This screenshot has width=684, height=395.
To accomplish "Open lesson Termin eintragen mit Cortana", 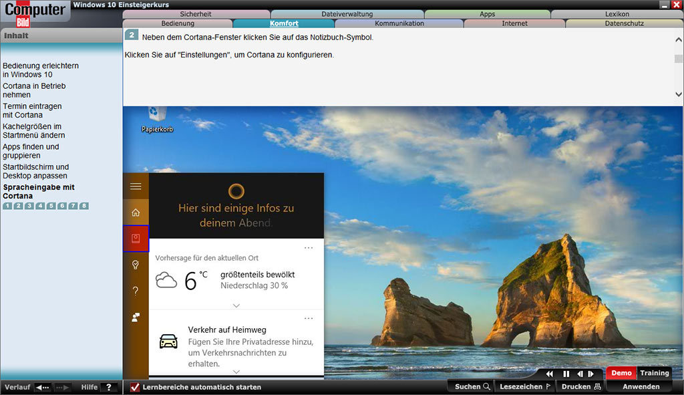I will 32,110.
